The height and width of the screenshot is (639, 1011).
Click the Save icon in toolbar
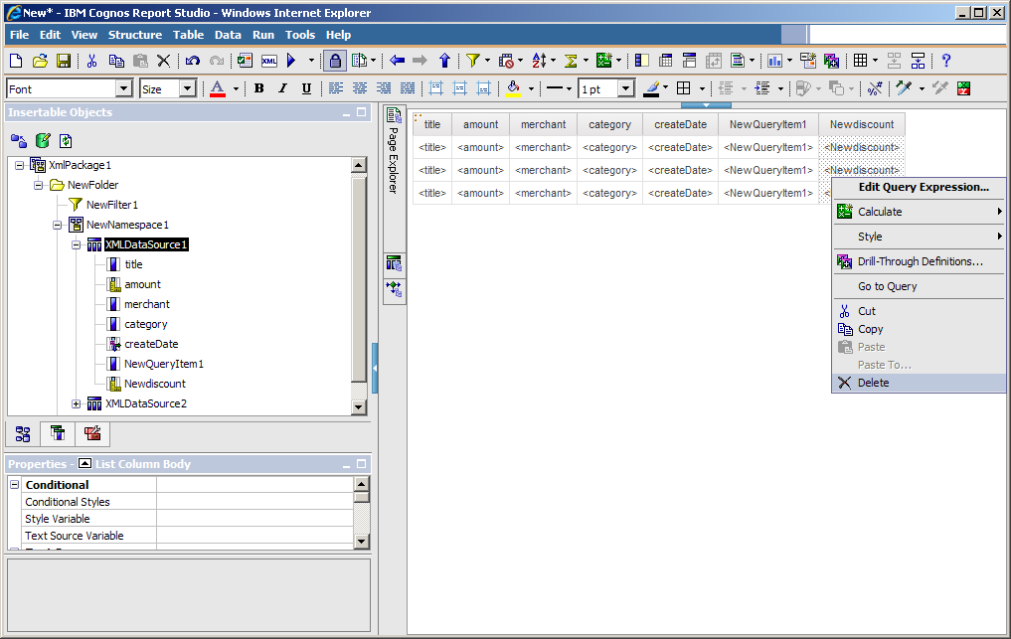click(63, 61)
